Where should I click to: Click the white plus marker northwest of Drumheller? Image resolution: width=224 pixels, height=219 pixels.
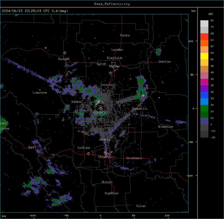point(159,98)
